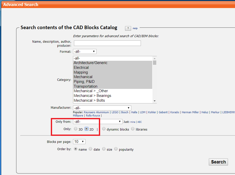Focus the name, description, author input field
The image size is (235, 175).
(x=107, y=43)
